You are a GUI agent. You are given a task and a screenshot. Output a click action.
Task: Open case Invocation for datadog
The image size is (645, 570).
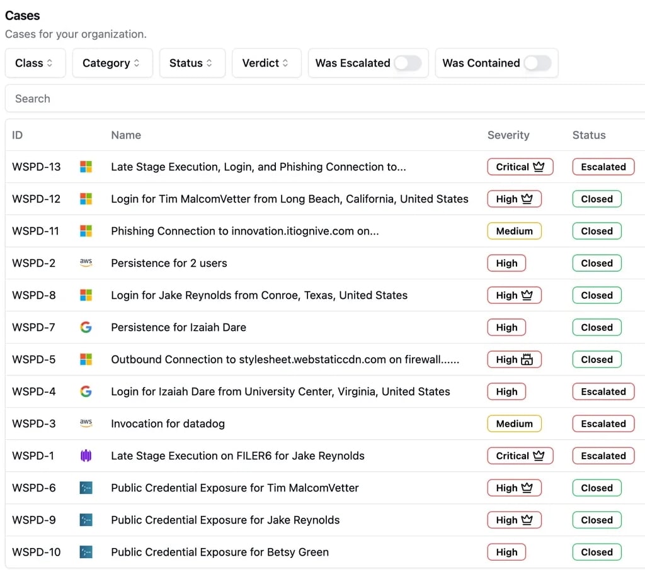(x=168, y=423)
